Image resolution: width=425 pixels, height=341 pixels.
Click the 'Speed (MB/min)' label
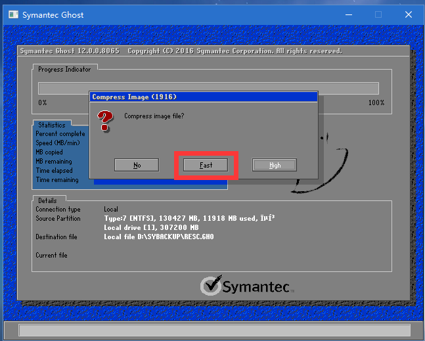pyautogui.click(x=58, y=143)
